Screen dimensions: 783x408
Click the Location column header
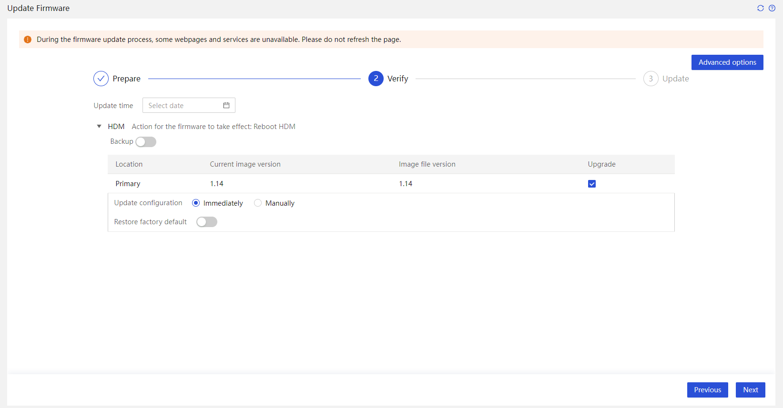click(x=129, y=164)
